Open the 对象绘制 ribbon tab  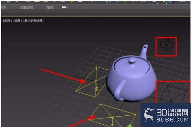tap(26, 7)
